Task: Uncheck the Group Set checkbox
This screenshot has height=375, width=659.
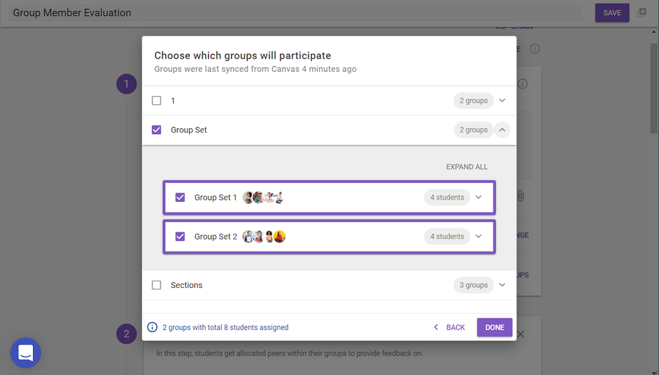Action: click(x=156, y=130)
